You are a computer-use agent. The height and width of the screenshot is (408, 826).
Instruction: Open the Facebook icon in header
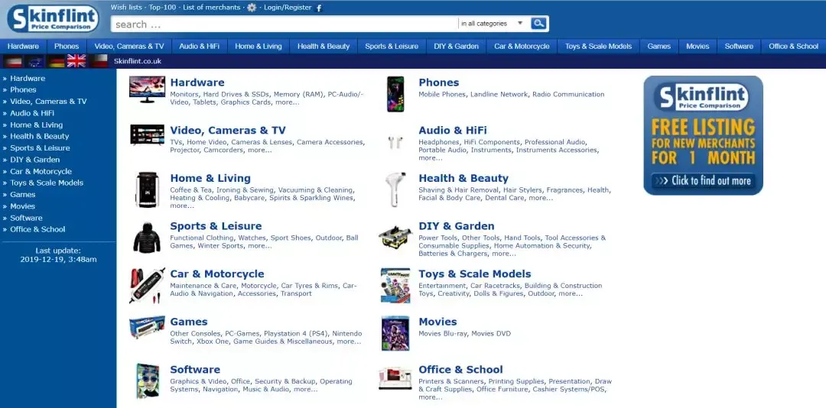(x=319, y=8)
